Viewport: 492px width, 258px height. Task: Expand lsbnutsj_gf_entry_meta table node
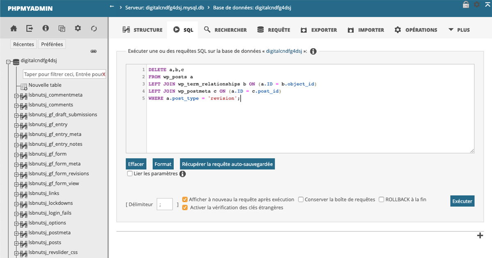click(16, 135)
